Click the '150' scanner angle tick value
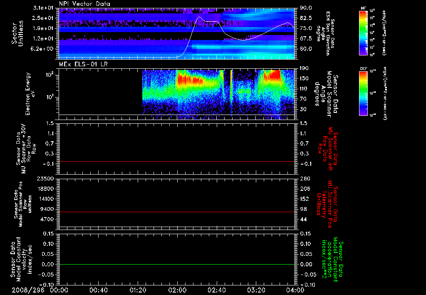The width and height of the screenshot is (426, 295). 305,78
